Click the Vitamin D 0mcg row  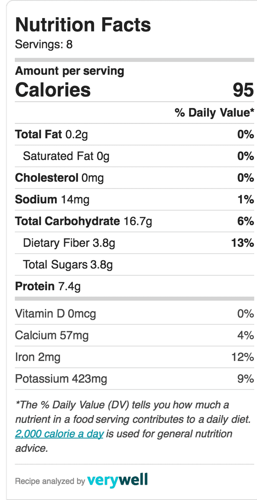(x=134, y=314)
